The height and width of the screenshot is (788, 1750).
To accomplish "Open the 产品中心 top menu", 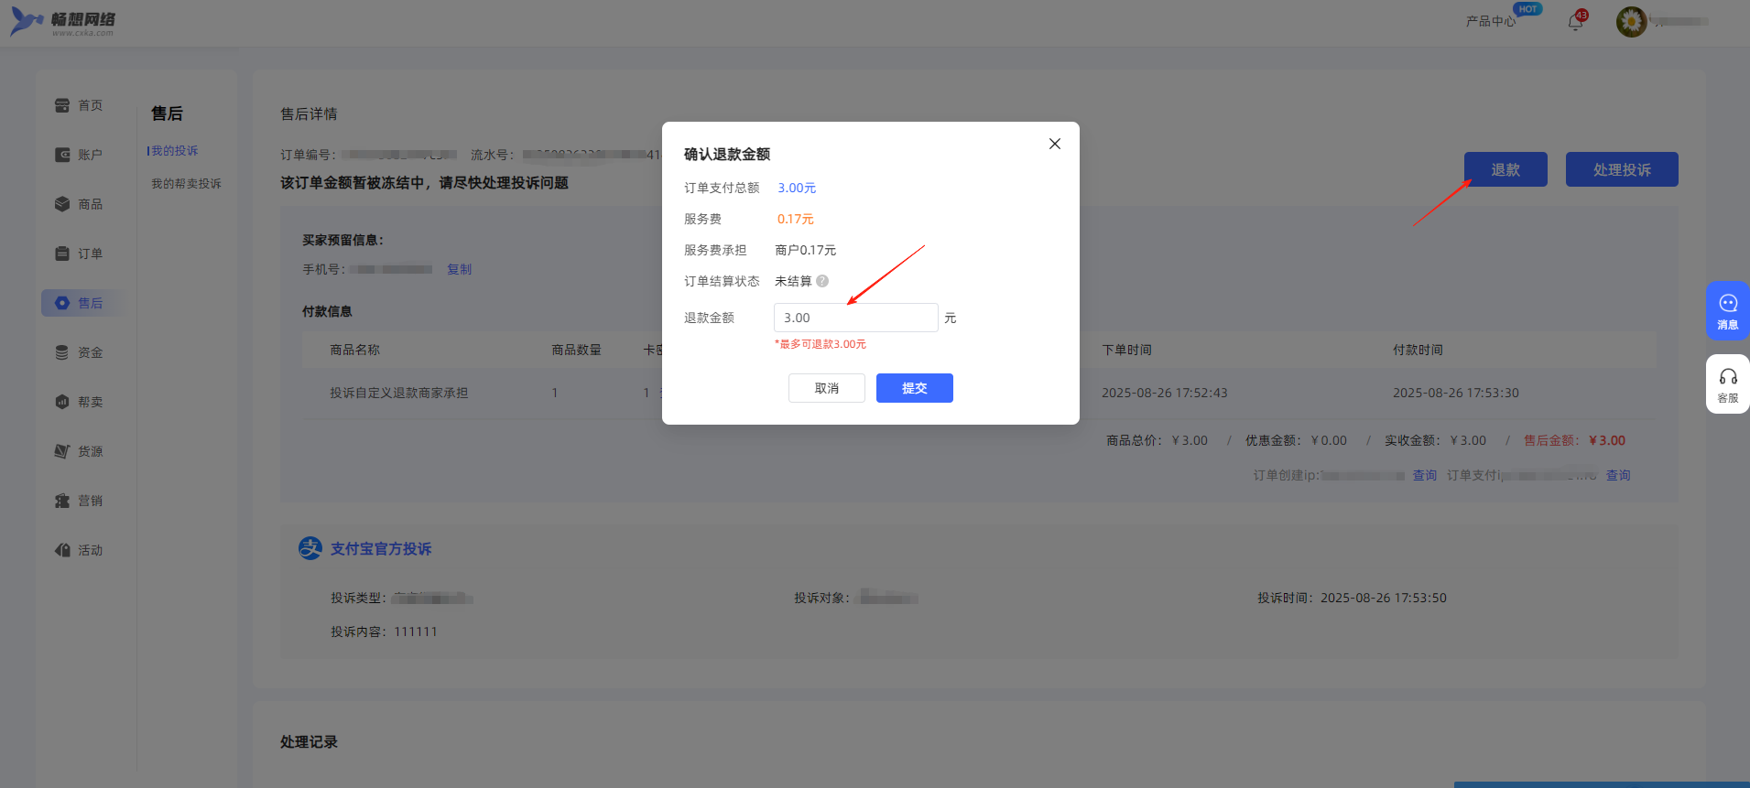I will click(x=1490, y=21).
